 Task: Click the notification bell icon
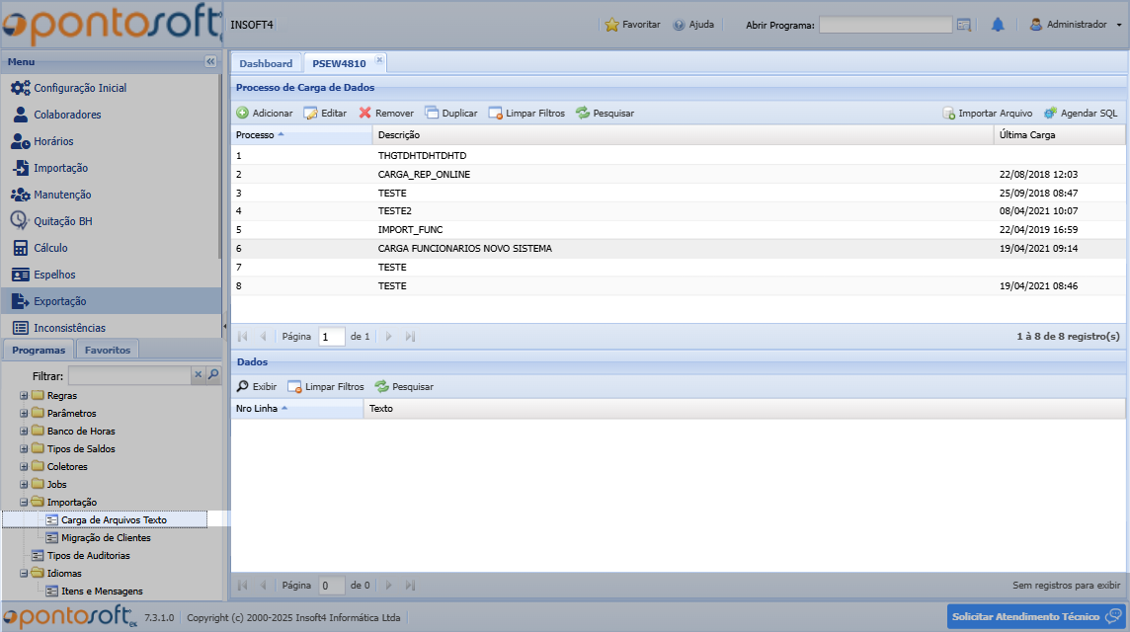(998, 25)
